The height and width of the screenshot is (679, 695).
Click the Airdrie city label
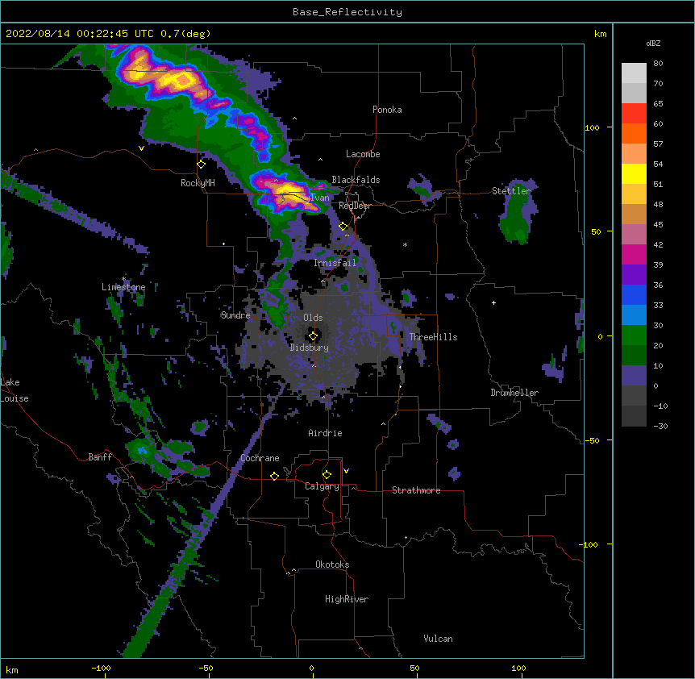[325, 433]
